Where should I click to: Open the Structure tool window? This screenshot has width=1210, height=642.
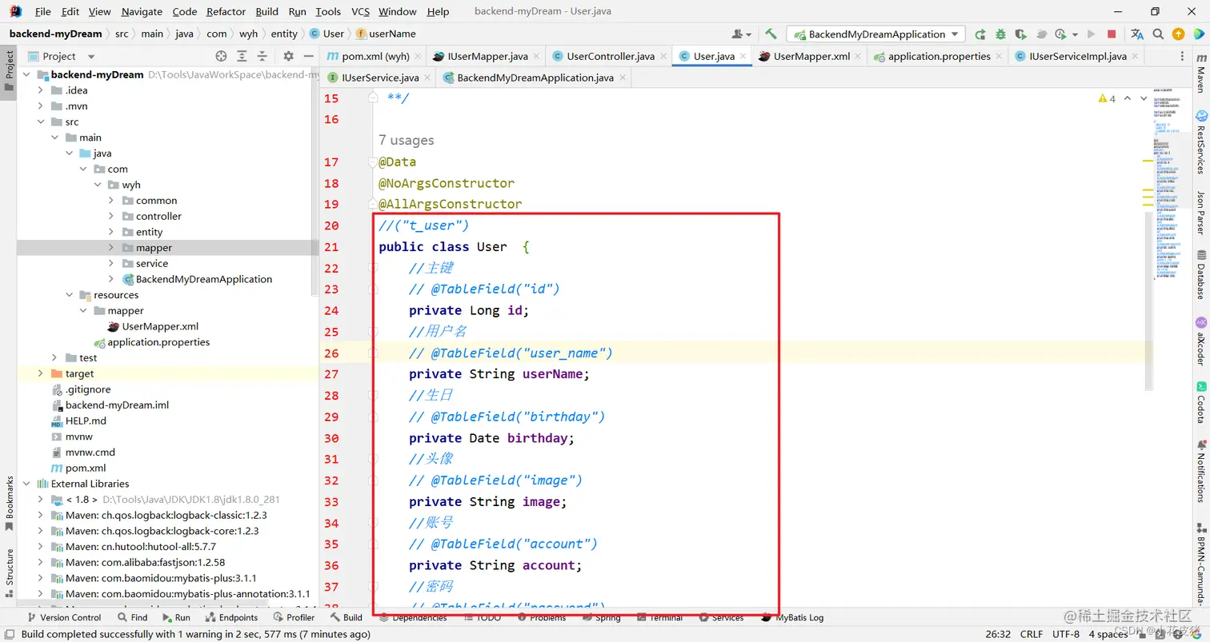(x=10, y=572)
